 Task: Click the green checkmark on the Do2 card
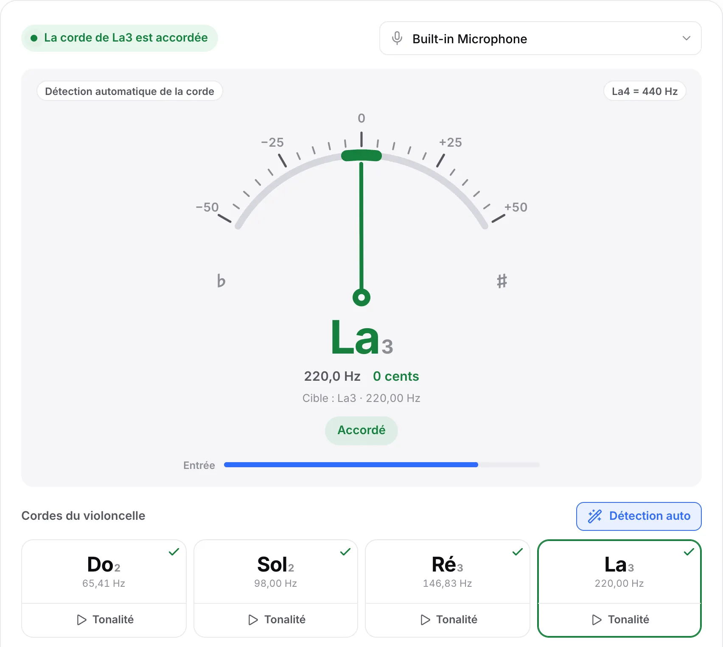tap(174, 552)
